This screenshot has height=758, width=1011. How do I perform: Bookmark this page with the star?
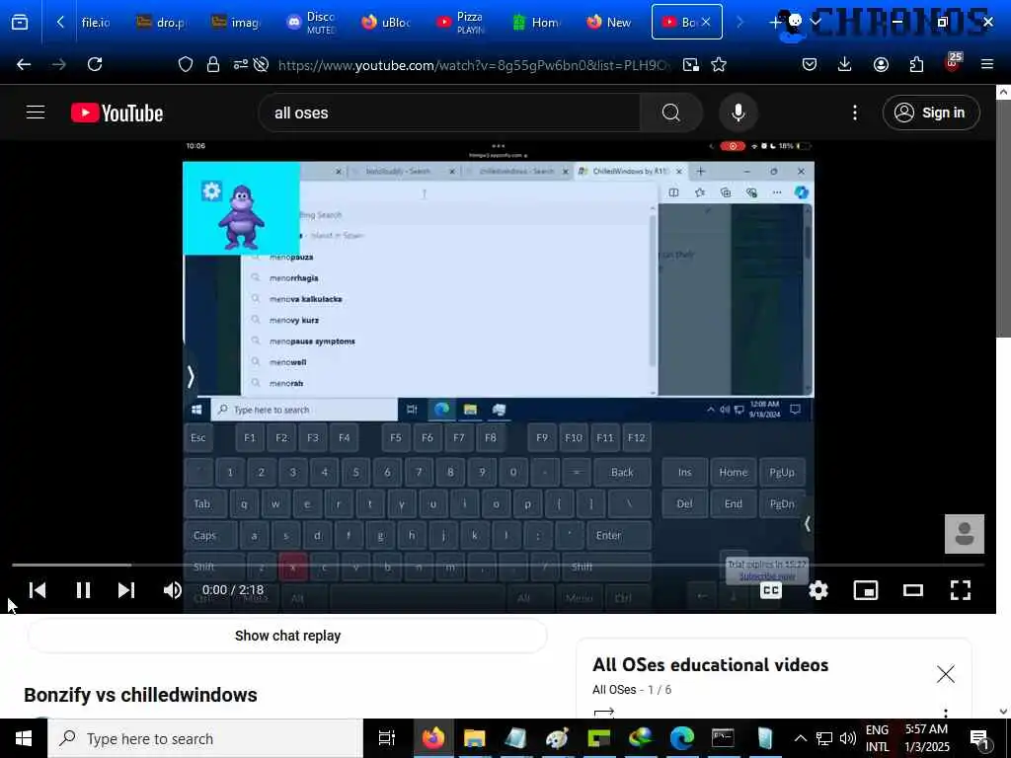pyautogui.click(x=719, y=64)
